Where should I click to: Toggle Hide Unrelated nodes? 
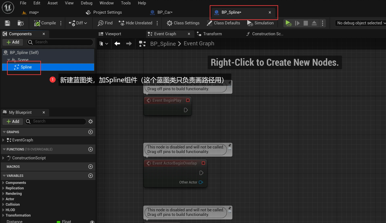coord(135,23)
